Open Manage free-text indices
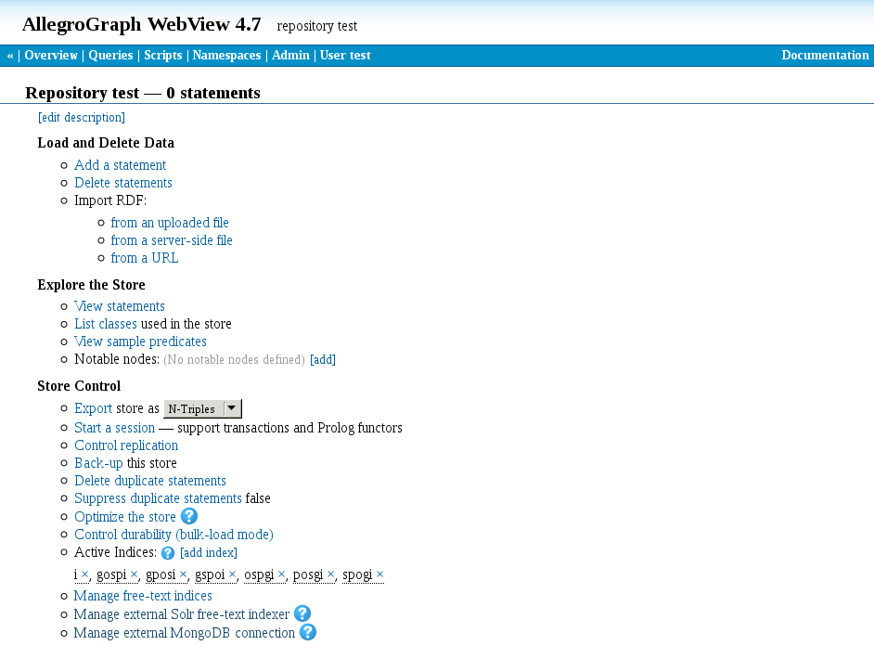The image size is (874, 671). pyautogui.click(x=143, y=596)
